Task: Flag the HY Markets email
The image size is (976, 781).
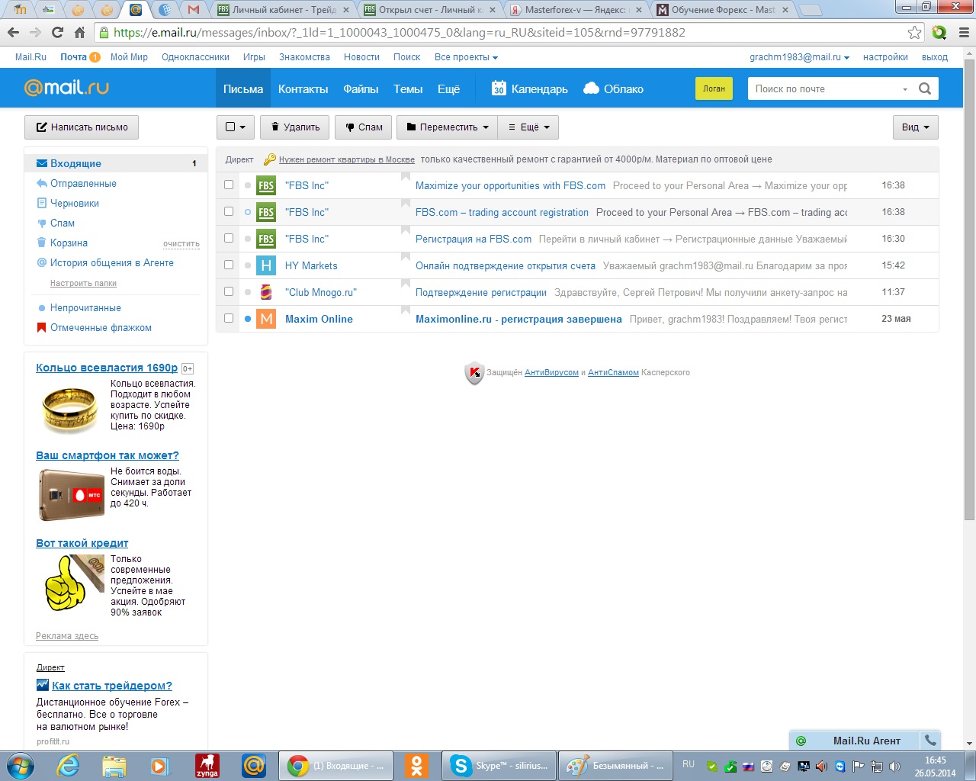Action: 406,257
